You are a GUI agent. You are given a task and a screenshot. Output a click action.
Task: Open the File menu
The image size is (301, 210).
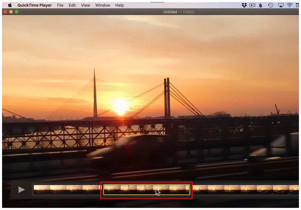[60, 5]
